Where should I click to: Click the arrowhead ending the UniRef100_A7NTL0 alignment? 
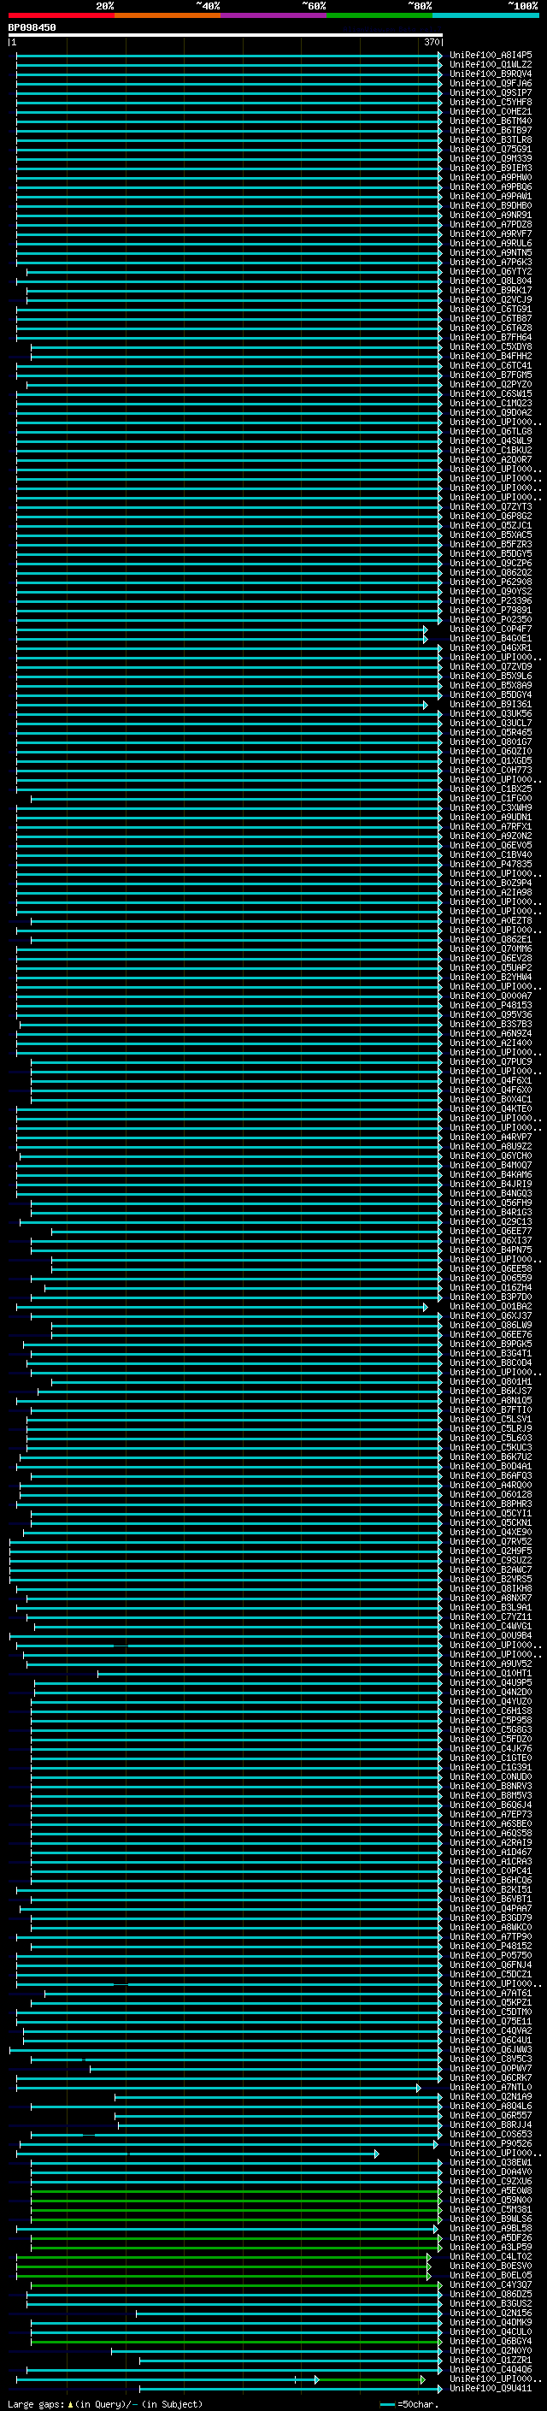[x=419, y=2087]
